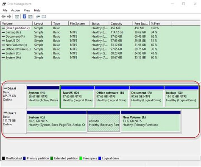Open the Help menu
The width and height of the screenshot is (201, 167).
(x=37, y=10)
